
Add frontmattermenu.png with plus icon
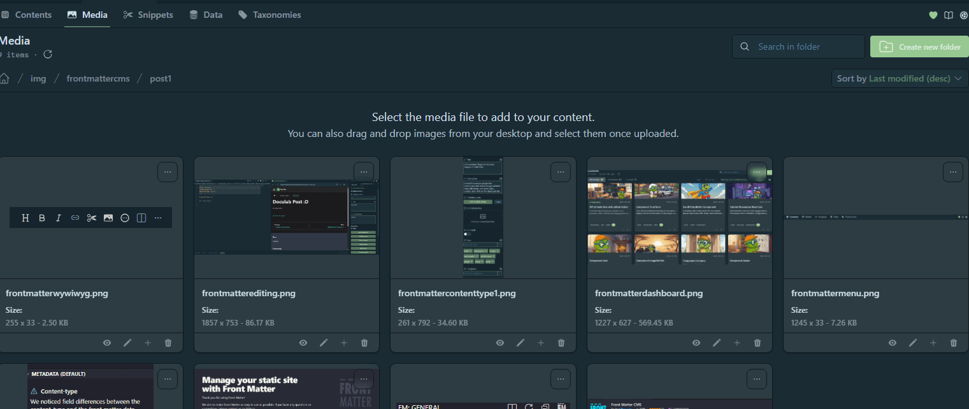(933, 343)
